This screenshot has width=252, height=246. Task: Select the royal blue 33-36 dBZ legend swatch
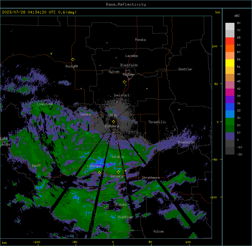click(230, 107)
